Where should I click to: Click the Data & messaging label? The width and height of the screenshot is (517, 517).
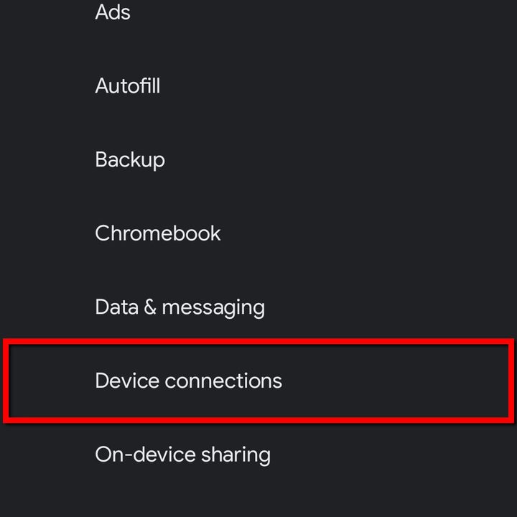click(x=180, y=307)
